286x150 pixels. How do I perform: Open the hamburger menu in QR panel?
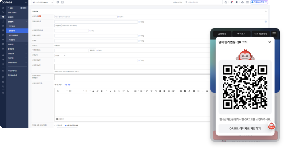click(x=274, y=34)
